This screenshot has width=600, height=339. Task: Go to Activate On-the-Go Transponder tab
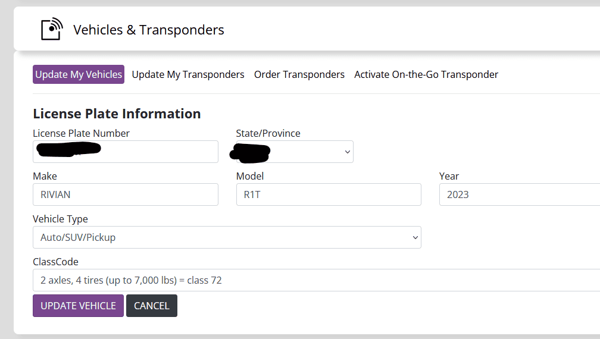point(426,74)
